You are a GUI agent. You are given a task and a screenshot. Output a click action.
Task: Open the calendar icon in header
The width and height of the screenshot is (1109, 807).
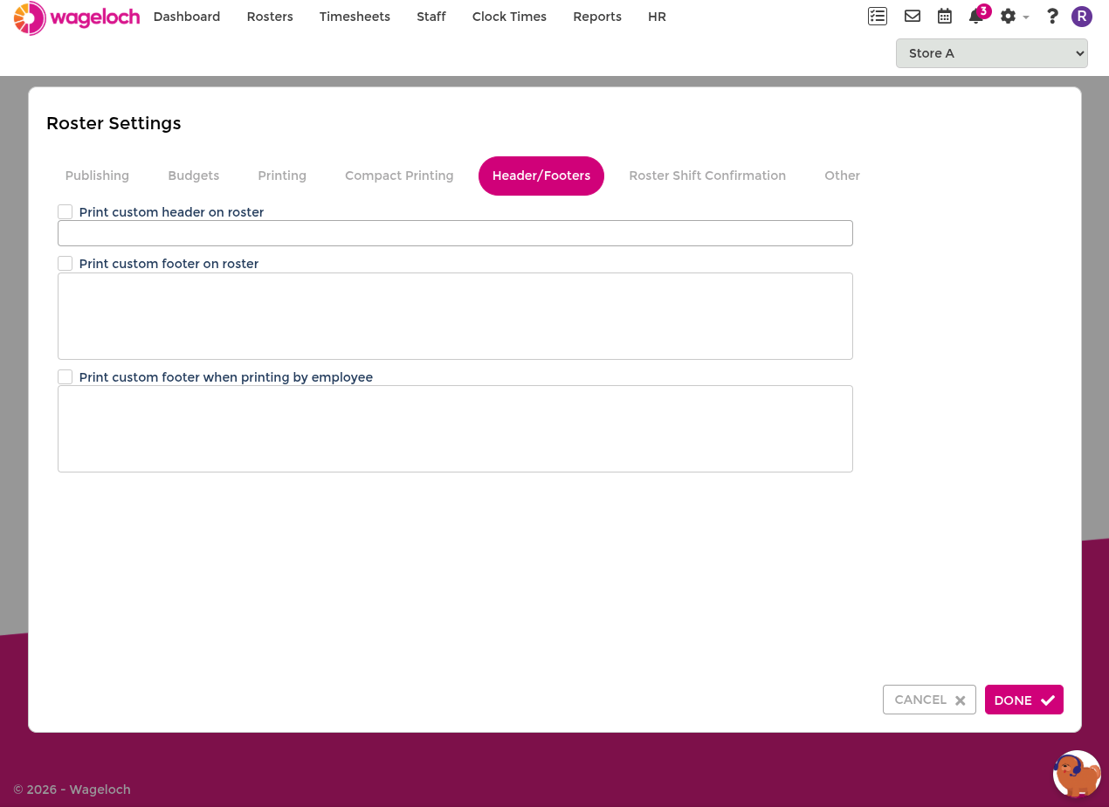pos(945,16)
